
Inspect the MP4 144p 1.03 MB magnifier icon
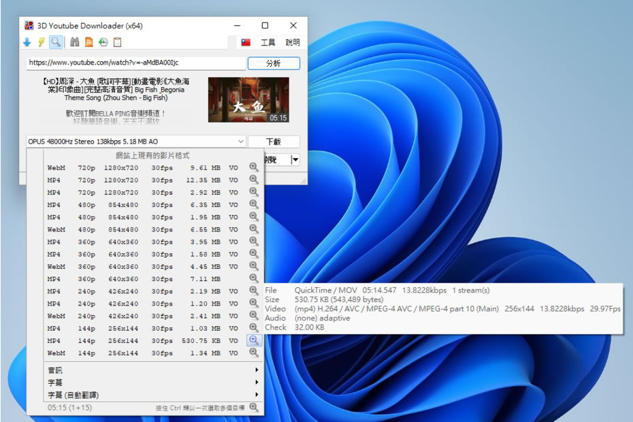click(253, 327)
